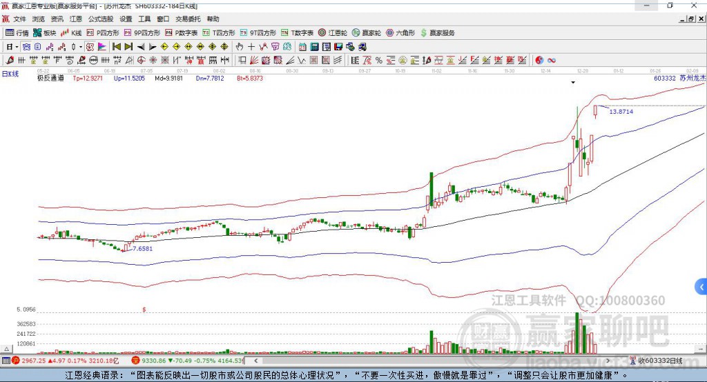
Task: Open the 六角形 tool
Action: [400, 33]
